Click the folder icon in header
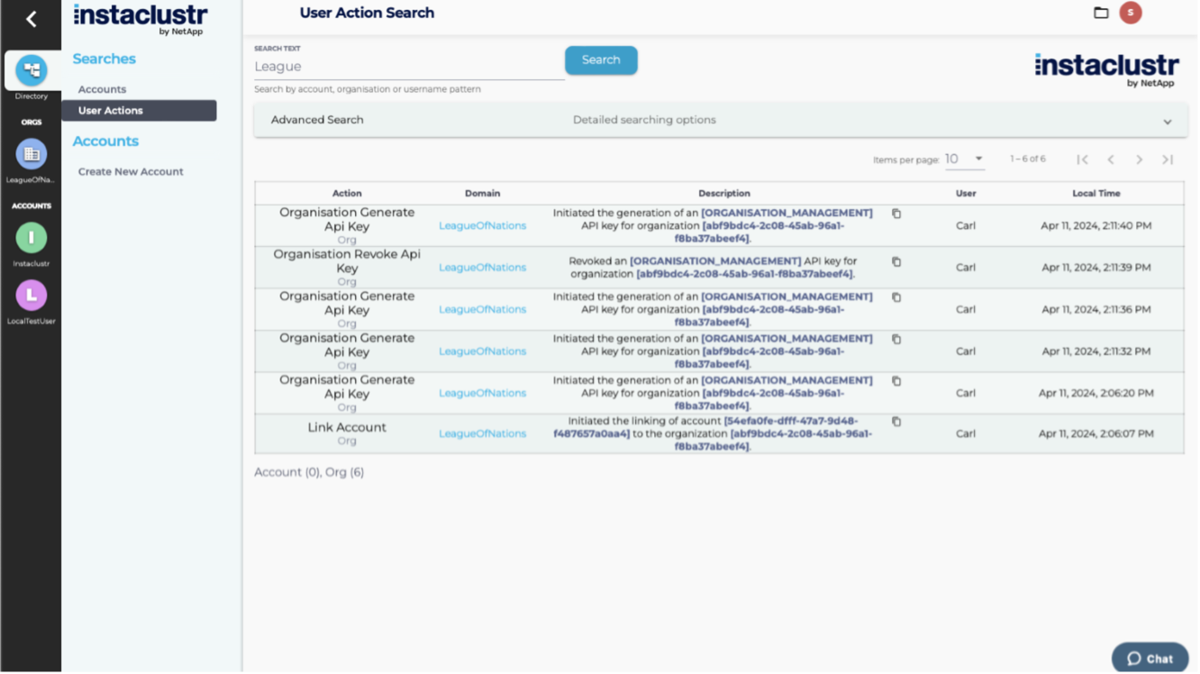 click(1102, 13)
